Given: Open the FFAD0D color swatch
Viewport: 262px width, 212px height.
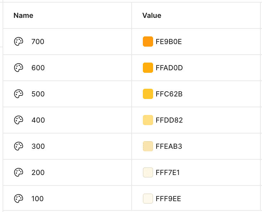Looking at the screenshot, I should [x=148, y=68].
